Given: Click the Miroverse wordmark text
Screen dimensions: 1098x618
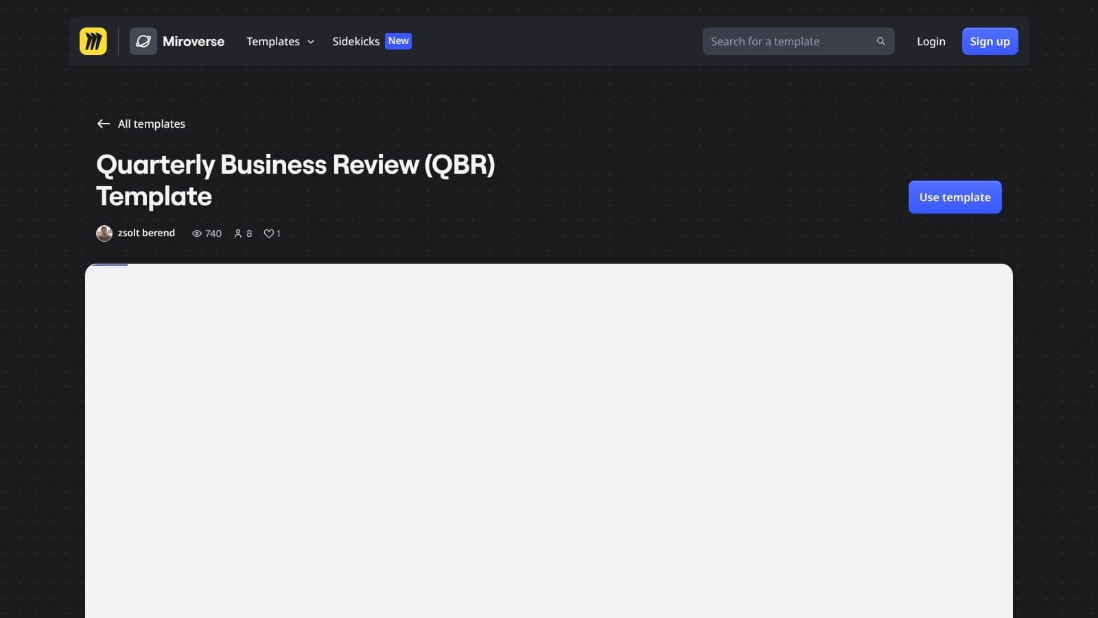Looking at the screenshot, I should 194,41.
